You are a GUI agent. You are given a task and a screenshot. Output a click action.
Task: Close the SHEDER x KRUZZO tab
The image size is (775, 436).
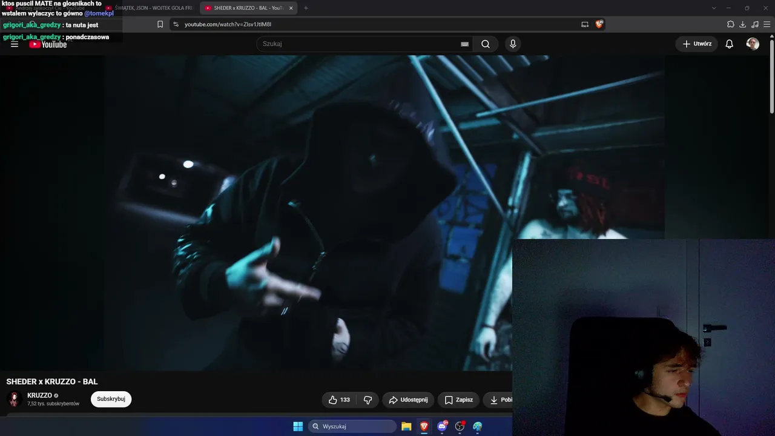[291, 8]
